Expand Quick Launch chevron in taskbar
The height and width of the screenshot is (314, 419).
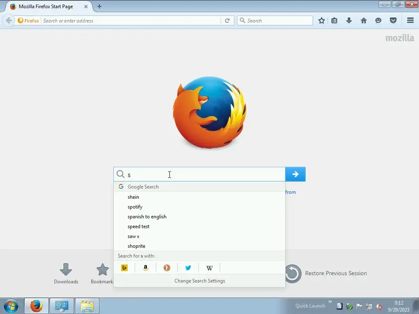coord(330,302)
